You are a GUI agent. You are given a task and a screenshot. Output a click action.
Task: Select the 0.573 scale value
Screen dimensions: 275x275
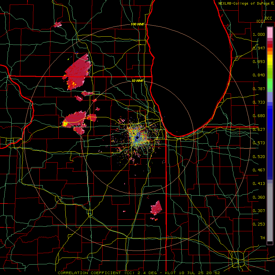click(x=259, y=143)
